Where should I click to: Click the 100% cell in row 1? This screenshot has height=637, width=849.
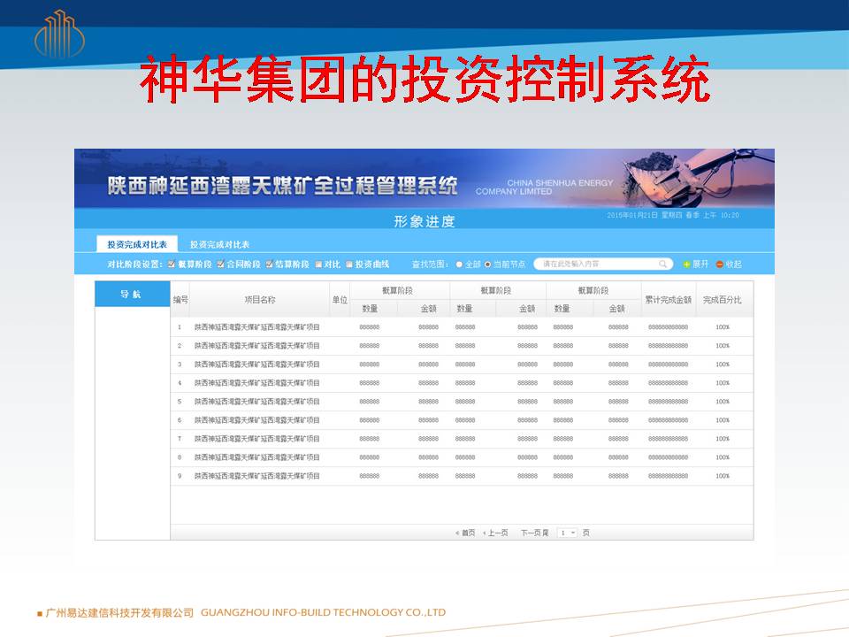click(723, 327)
